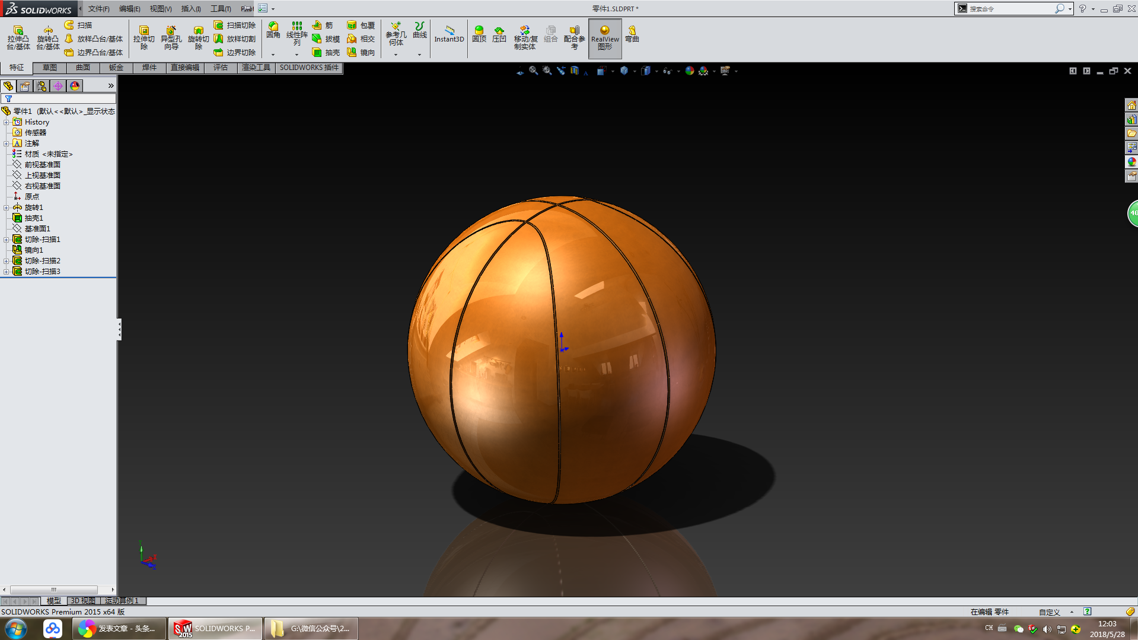The height and width of the screenshot is (640, 1138).
Task: Click the Wrap (包覆) tool
Action: point(361,25)
